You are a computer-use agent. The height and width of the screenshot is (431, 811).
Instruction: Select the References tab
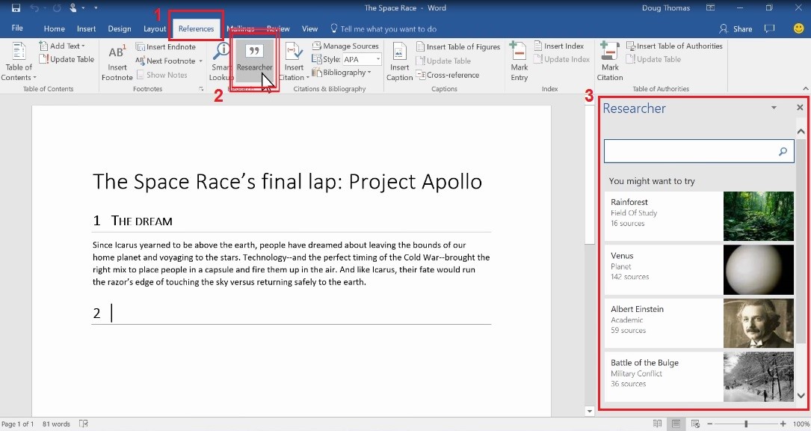point(196,28)
